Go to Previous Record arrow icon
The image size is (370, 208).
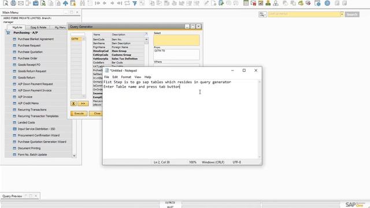[105, 3]
